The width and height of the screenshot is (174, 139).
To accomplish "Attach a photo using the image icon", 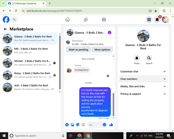I will pos(72,125).
